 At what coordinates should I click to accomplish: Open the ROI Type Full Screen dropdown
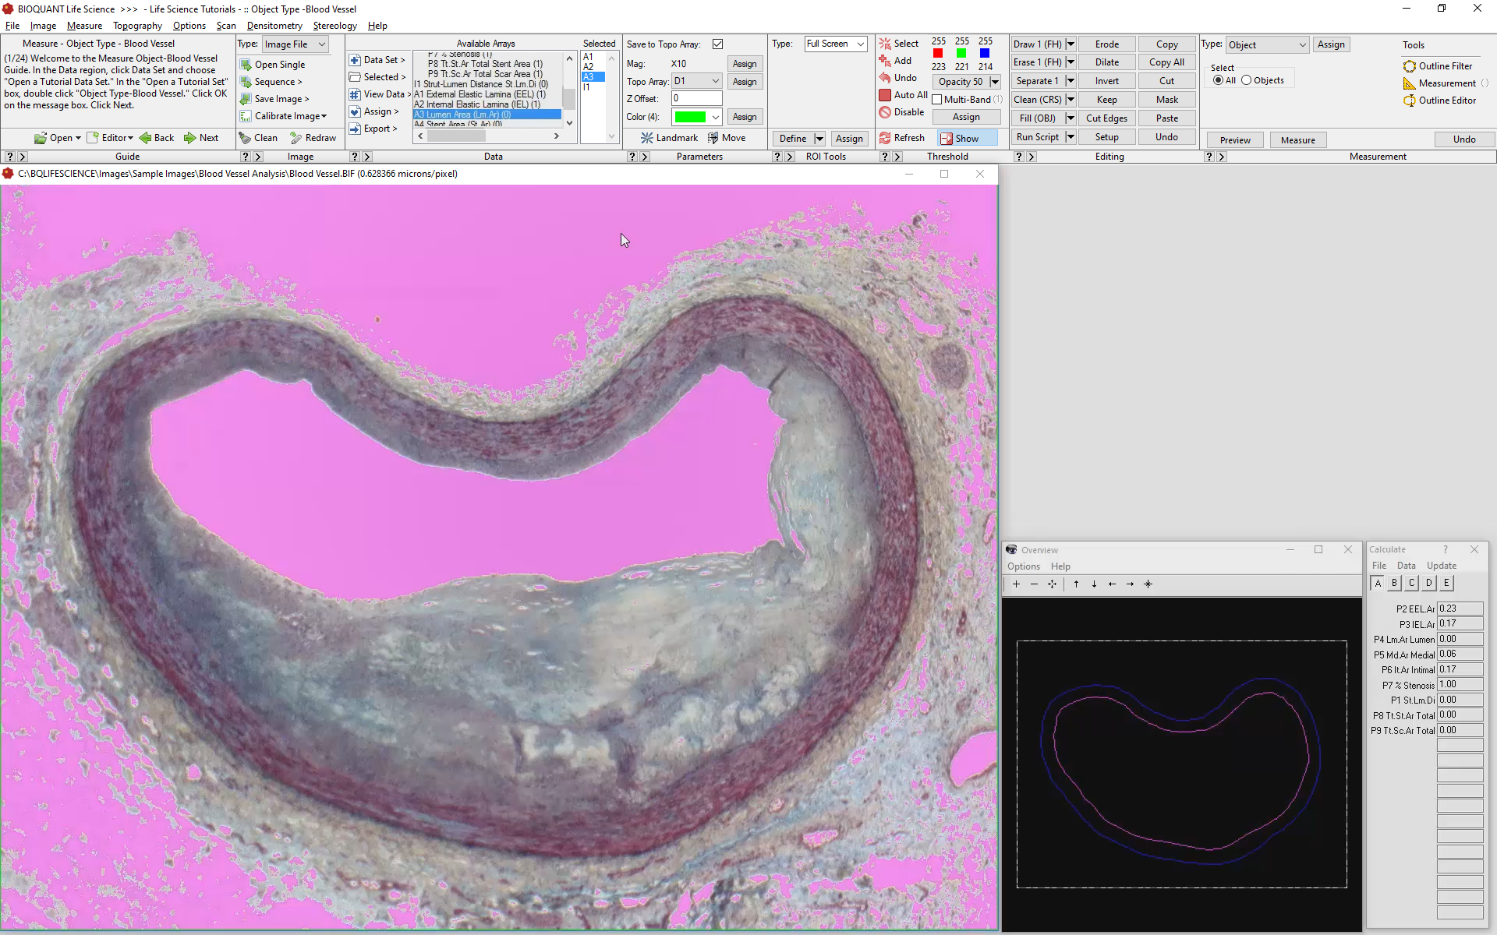pos(836,44)
